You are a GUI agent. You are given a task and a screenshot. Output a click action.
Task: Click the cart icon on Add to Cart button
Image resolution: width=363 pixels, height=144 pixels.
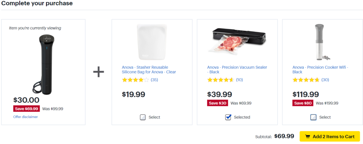[307, 137]
